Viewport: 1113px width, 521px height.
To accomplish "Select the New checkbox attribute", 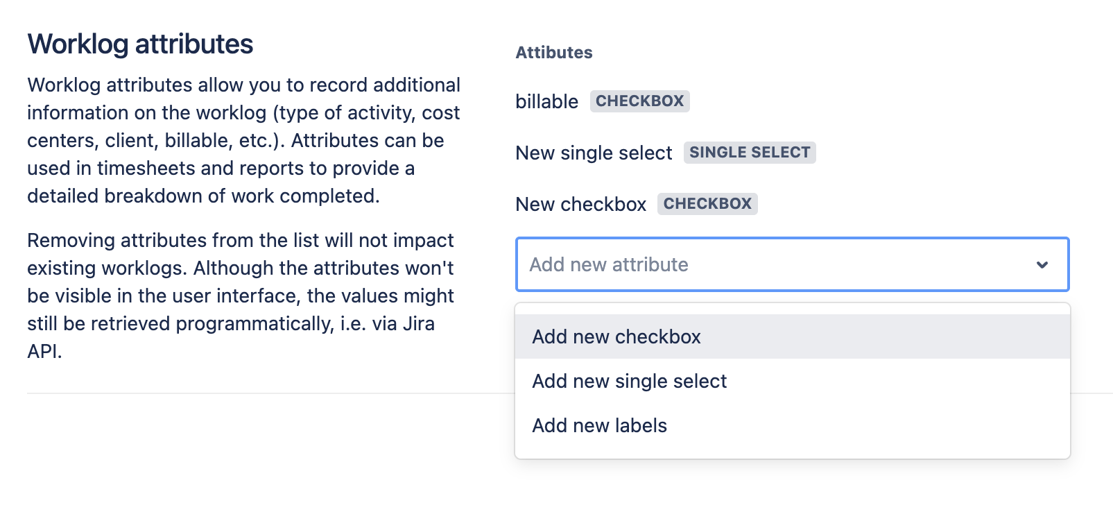I will [x=580, y=204].
